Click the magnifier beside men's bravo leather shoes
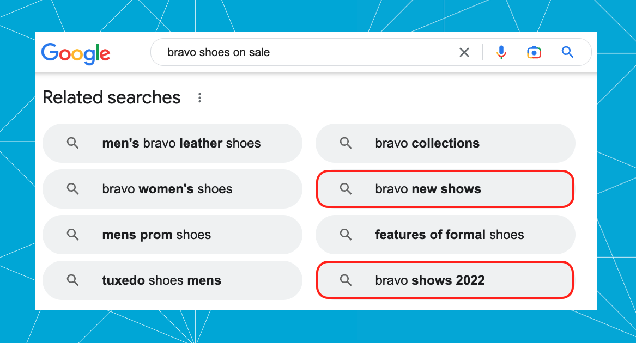 (x=73, y=143)
